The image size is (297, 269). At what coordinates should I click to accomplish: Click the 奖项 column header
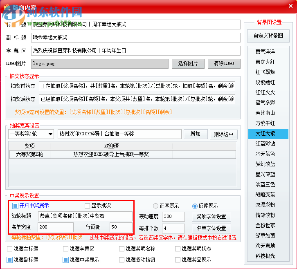[x=30, y=146]
